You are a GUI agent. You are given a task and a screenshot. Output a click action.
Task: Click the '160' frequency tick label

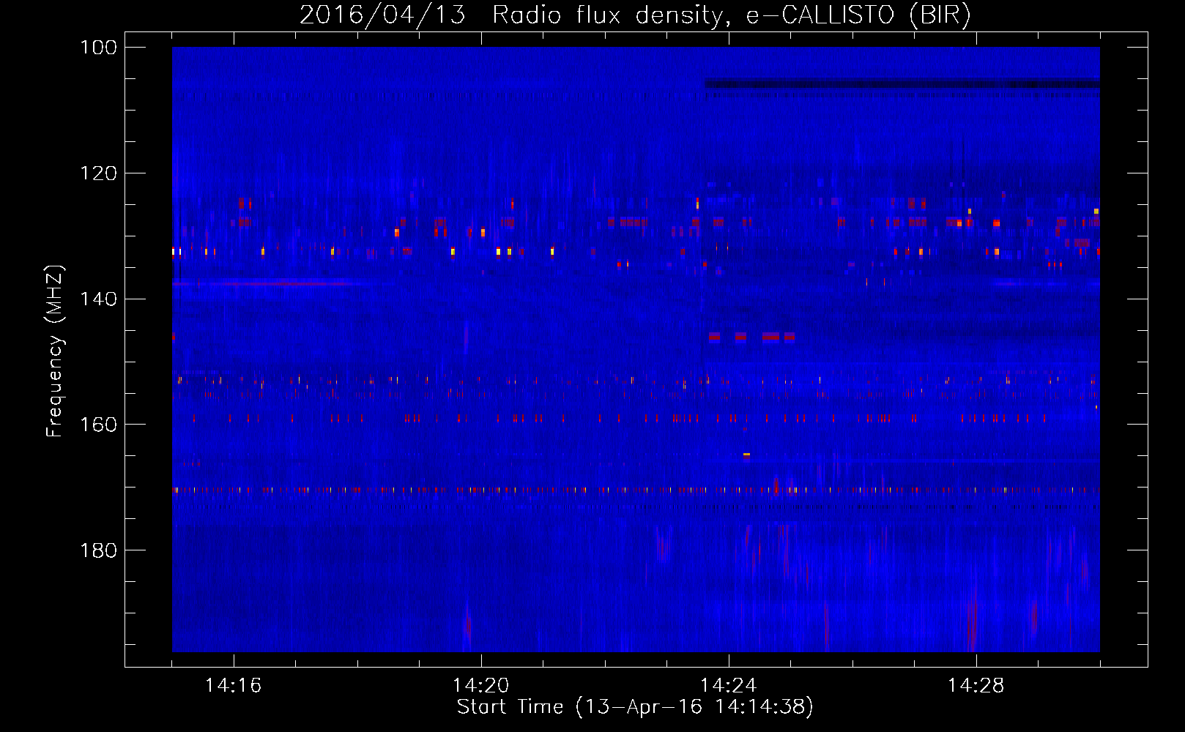coord(99,425)
